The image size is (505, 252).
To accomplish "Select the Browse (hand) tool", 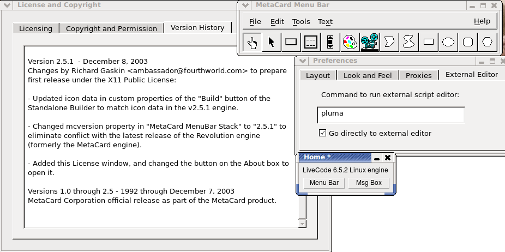I will pyautogui.click(x=252, y=42).
